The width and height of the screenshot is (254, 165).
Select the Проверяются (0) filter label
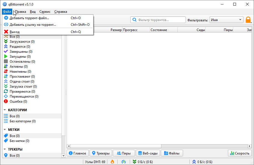[x=22, y=92]
